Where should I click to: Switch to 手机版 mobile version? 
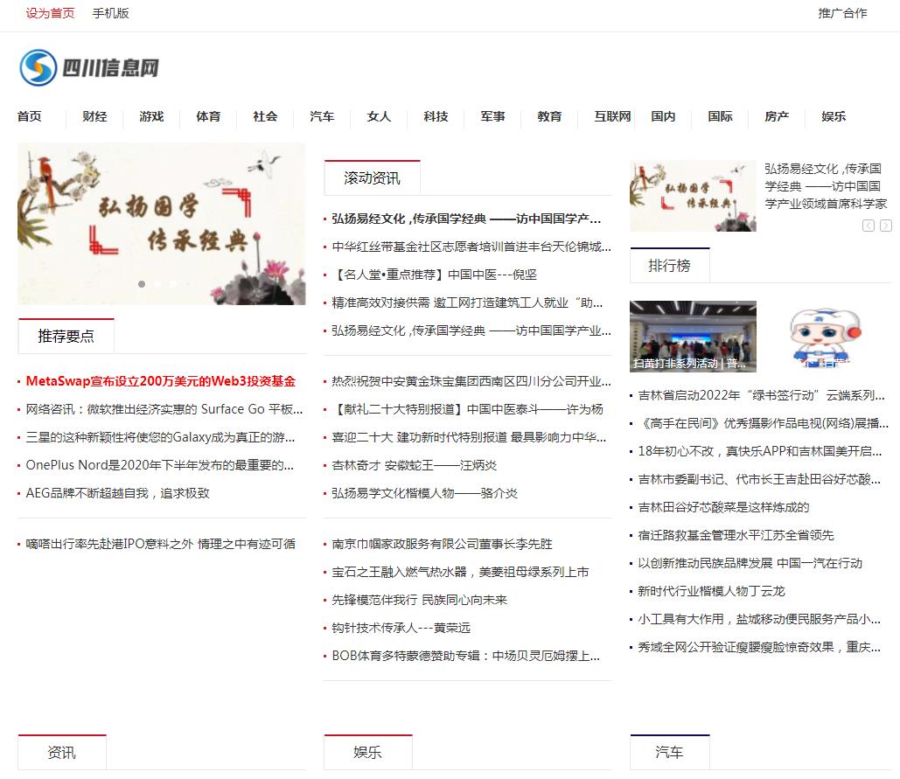tap(111, 13)
